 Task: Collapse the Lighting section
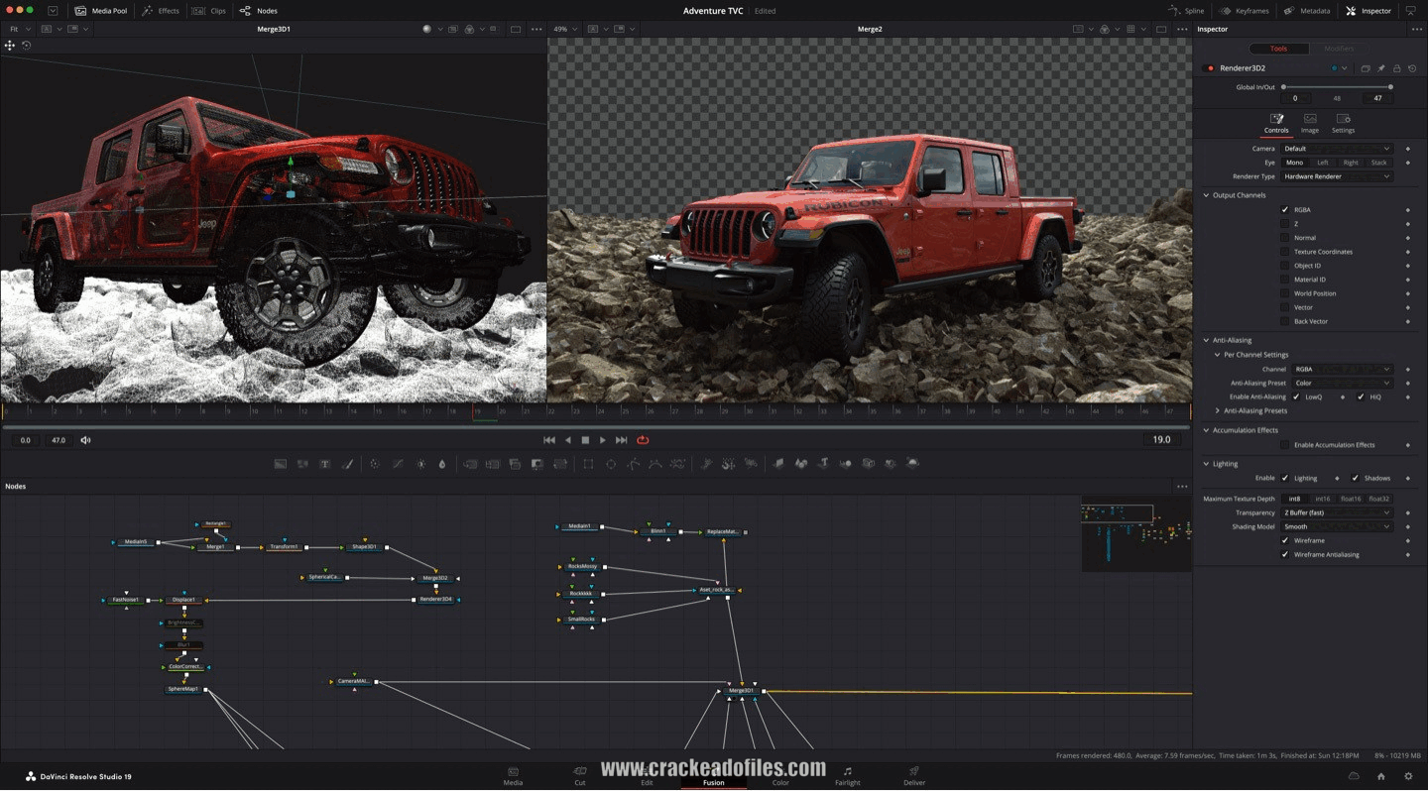click(1207, 464)
